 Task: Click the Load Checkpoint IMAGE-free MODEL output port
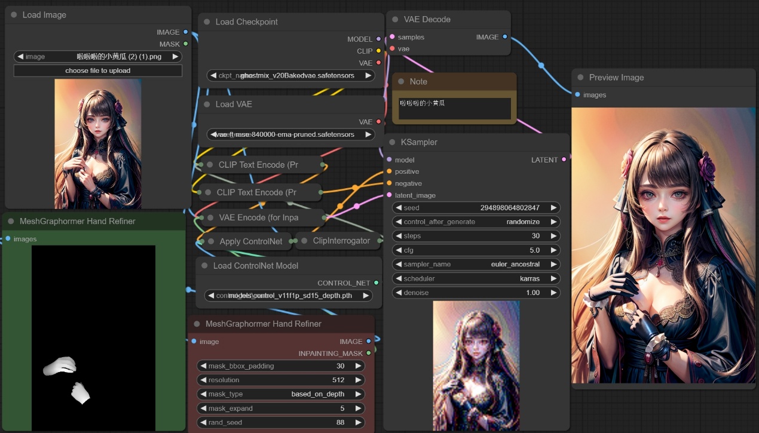click(x=378, y=39)
